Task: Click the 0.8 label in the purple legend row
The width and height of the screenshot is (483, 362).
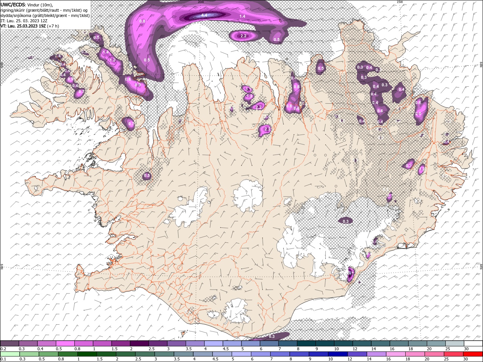Action: click(x=77, y=349)
